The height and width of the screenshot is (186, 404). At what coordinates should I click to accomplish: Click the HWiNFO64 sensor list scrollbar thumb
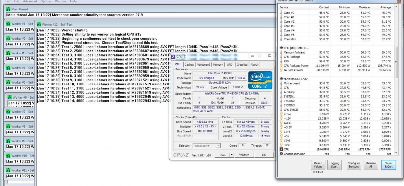point(396,62)
